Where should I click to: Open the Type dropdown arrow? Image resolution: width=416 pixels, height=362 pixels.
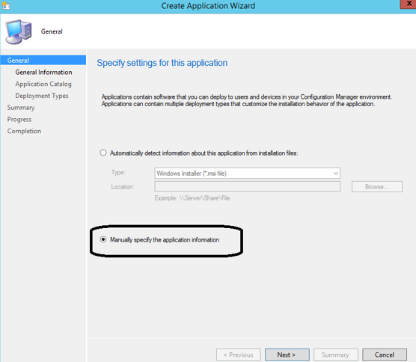pos(336,174)
